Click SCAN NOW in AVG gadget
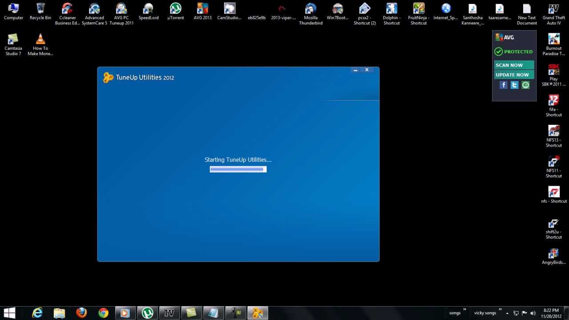Screen dimensions: 569x320 point(514,65)
